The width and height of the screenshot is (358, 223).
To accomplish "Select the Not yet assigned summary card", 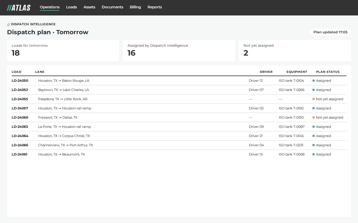I will tap(295, 51).
